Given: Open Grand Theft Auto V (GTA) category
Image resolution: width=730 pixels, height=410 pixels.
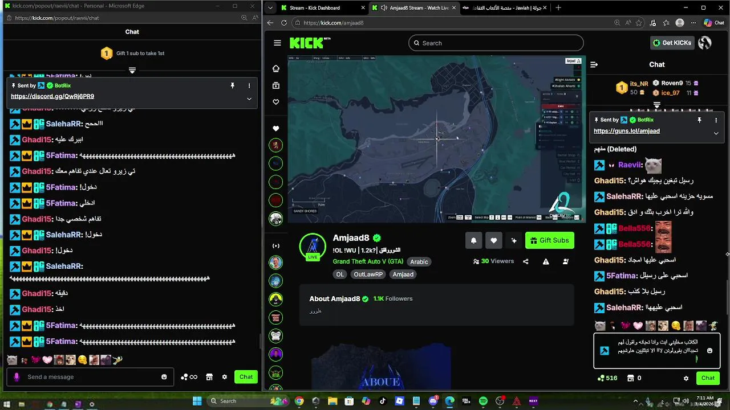Looking at the screenshot, I should click(368, 261).
